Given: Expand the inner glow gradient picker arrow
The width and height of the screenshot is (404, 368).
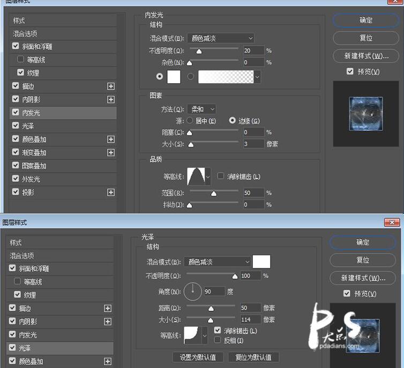Looking at the screenshot, I should pyautogui.click(x=257, y=77).
